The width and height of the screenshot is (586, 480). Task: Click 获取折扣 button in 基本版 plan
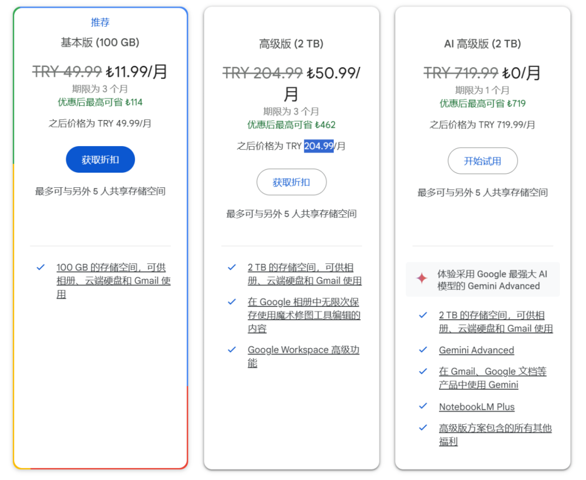click(x=100, y=160)
